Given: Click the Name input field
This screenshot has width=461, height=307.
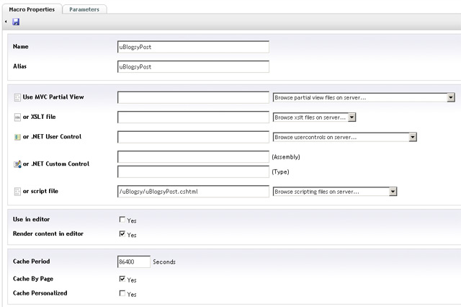Looking at the screenshot, I should click(x=193, y=47).
